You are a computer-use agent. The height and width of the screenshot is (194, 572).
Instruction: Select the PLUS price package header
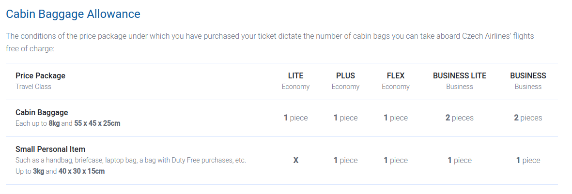(x=345, y=76)
